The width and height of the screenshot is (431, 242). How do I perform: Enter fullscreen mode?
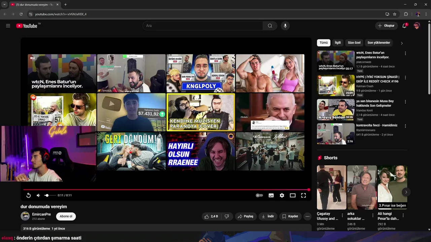point(303,195)
